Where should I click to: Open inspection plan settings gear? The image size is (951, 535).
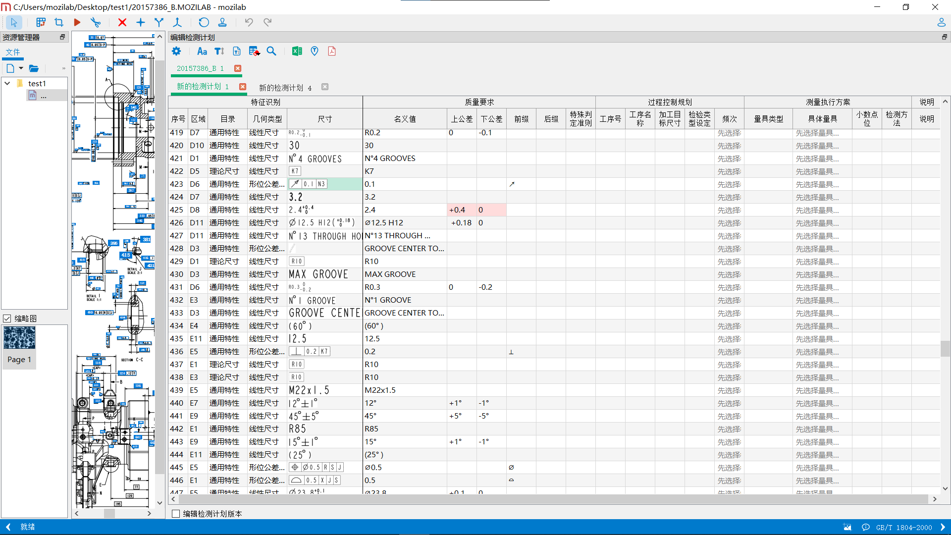(176, 51)
